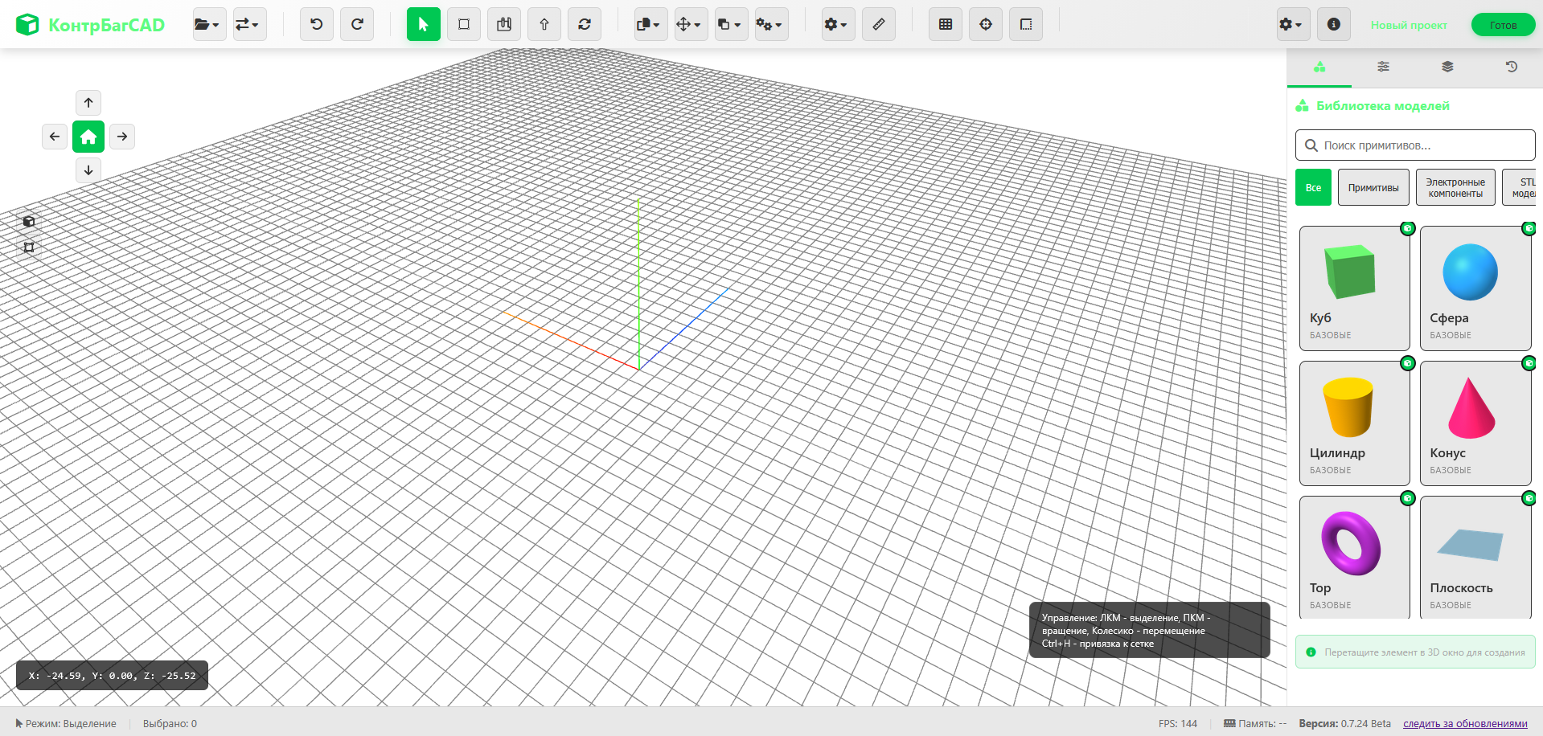Click the Поиск примитивов search field
The height and width of the screenshot is (736, 1543).
click(1423, 145)
